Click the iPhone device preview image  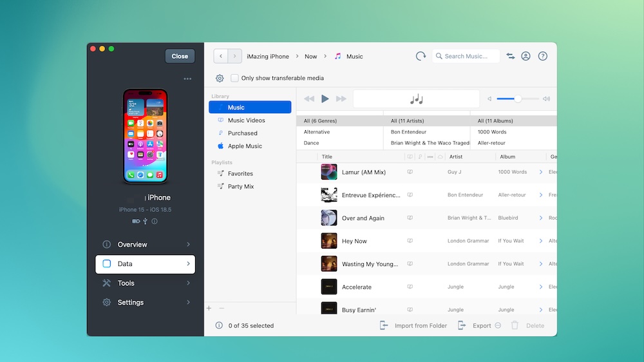(146, 136)
